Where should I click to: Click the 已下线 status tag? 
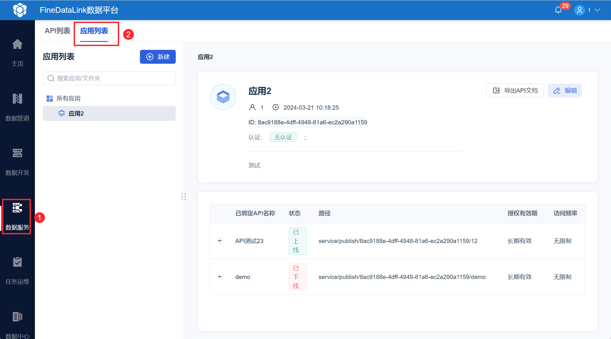point(298,277)
